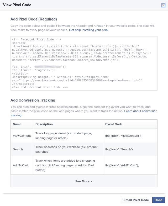Click inside the Facebook pixel code box
168x206 pixels.
(x=84, y=63)
